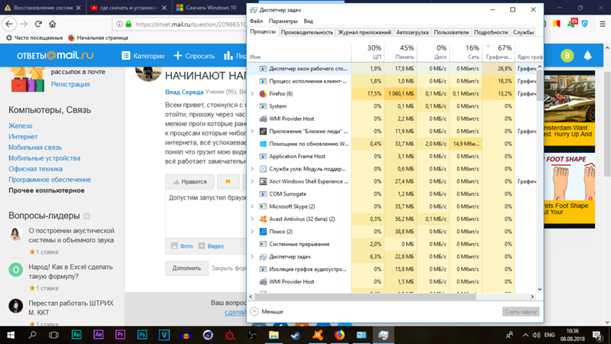611x344 pixels.
Task: Click the Windows Start button
Action: coord(11,335)
